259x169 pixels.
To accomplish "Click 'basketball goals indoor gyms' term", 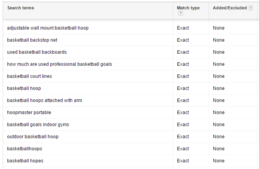I will coord(38,125).
